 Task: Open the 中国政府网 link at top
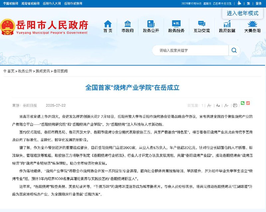pyautogui.click(x=12, y=3)
